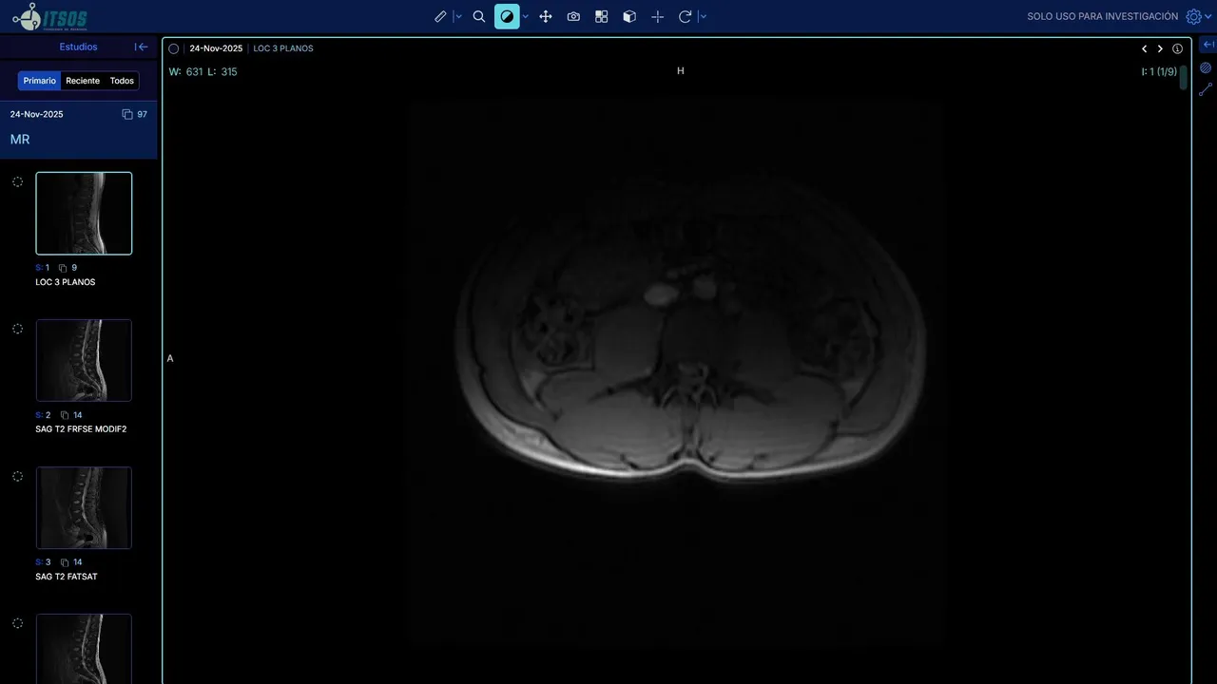1217x684 pixels.
Task: Open the partially visible fourth series thumbnail
Action: [x=84, y=649]
